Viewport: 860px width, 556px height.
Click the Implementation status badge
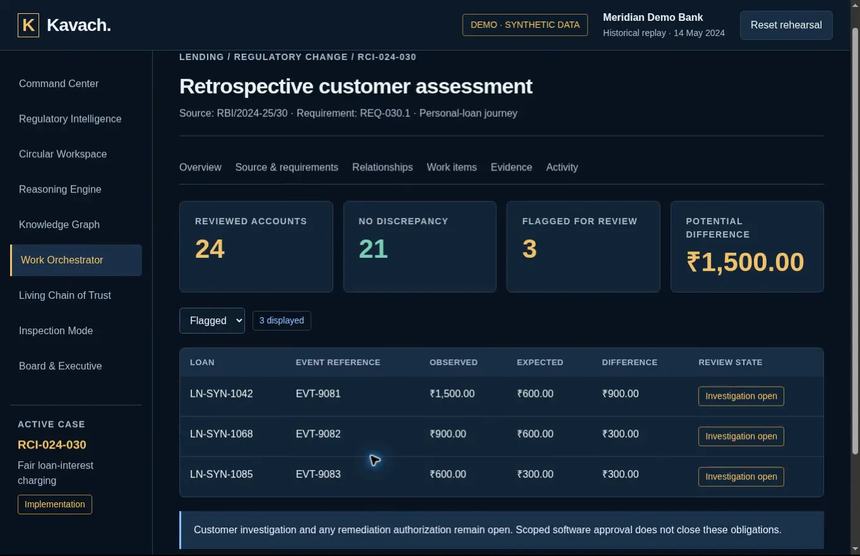55,504
